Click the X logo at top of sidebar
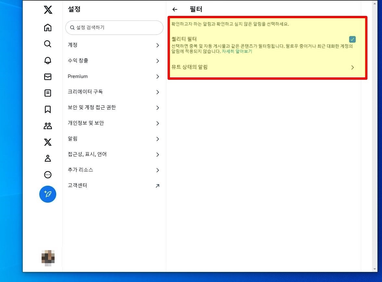This screenshot has height=282, width=382. click(x=48, y=10)
